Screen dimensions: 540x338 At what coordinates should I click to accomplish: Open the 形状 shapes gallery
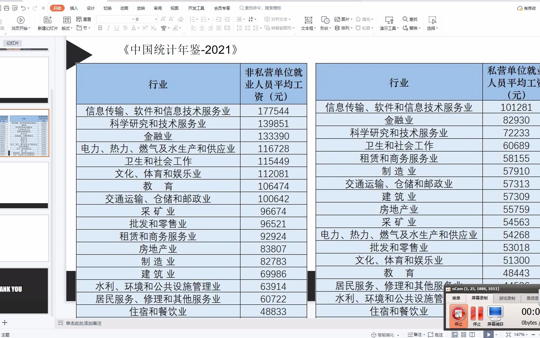click(x=325, y=23)
